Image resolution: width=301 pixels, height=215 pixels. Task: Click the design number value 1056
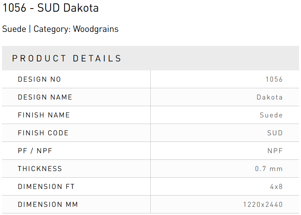(274, 79)
